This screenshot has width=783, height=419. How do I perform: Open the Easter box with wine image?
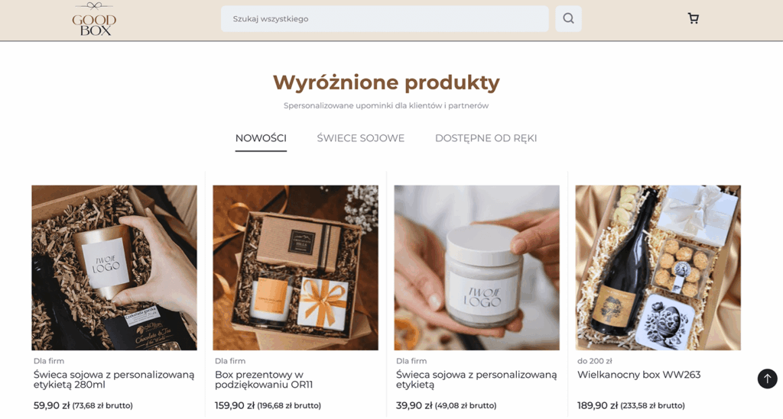(x=658, y=268)
